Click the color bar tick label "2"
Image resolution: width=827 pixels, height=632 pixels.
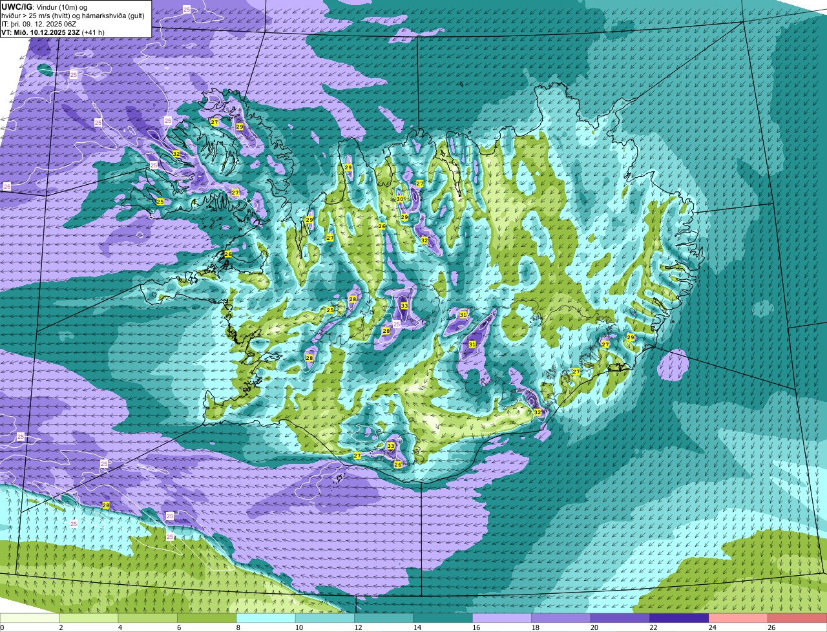point(61,627)
